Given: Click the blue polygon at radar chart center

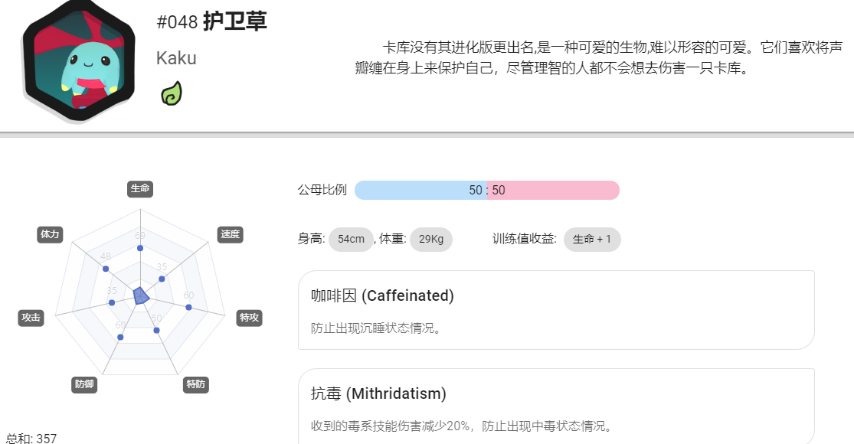Looking at the screenshot, I should pyautogui.click(x=140, y=296).
